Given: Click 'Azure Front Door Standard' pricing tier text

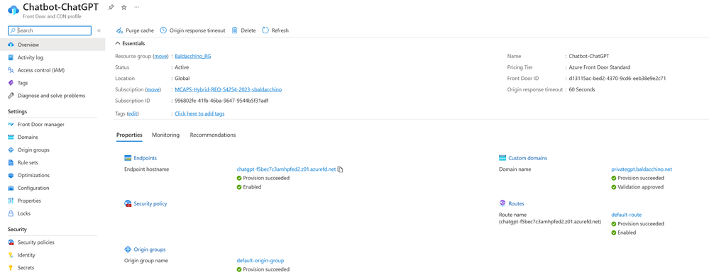Looking at the screenshot, I should point(600,67).
